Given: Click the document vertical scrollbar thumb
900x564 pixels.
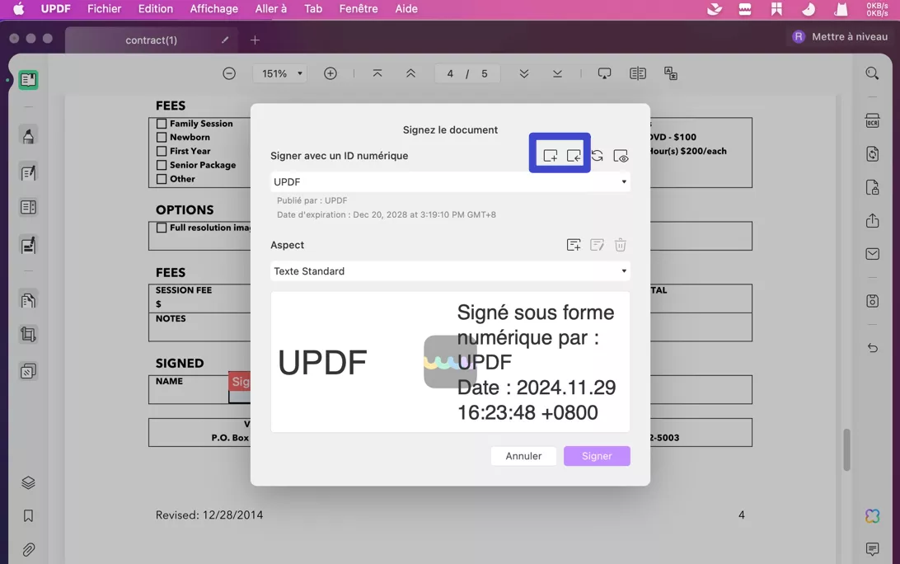Looking at the screenshot, I should point(846,450).
